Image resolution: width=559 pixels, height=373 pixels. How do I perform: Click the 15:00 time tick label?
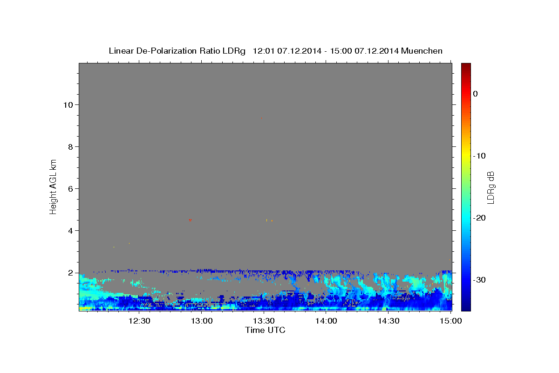pyautogui.click(x=450, y=321)
